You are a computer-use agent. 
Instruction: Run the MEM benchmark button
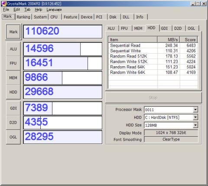(x=13, y=78)
